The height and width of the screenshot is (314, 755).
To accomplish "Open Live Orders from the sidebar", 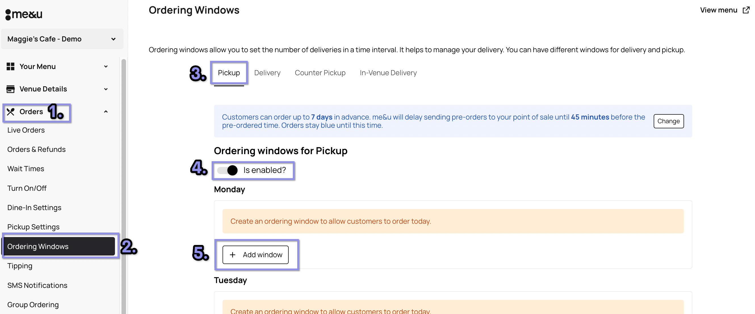I will point(26,130).
